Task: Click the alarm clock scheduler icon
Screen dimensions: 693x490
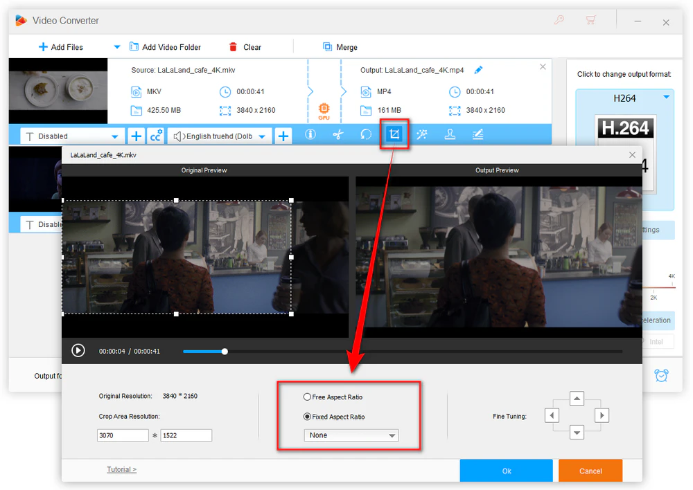Action: pos(661,375)
